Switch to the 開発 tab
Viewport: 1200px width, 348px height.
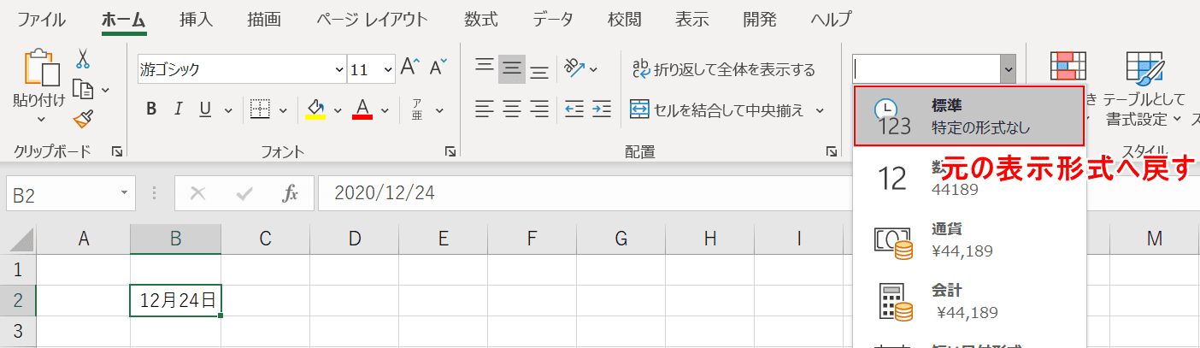coord(760,19)
